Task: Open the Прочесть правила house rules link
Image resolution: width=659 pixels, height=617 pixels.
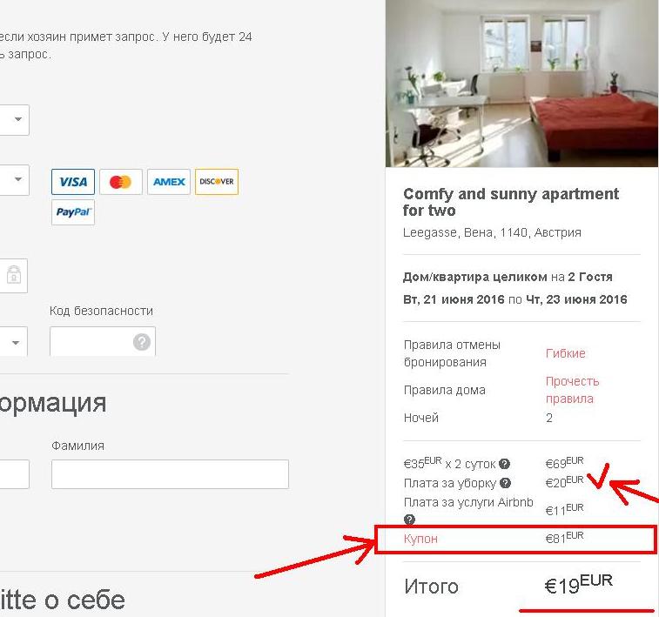Action: tap(572, 390)
